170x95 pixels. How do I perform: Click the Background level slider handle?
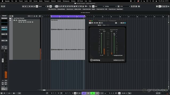[114, 34]
